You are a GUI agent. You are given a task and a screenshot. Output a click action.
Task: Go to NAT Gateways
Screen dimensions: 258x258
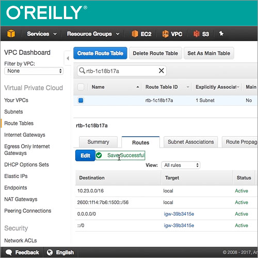coord(21,199)
